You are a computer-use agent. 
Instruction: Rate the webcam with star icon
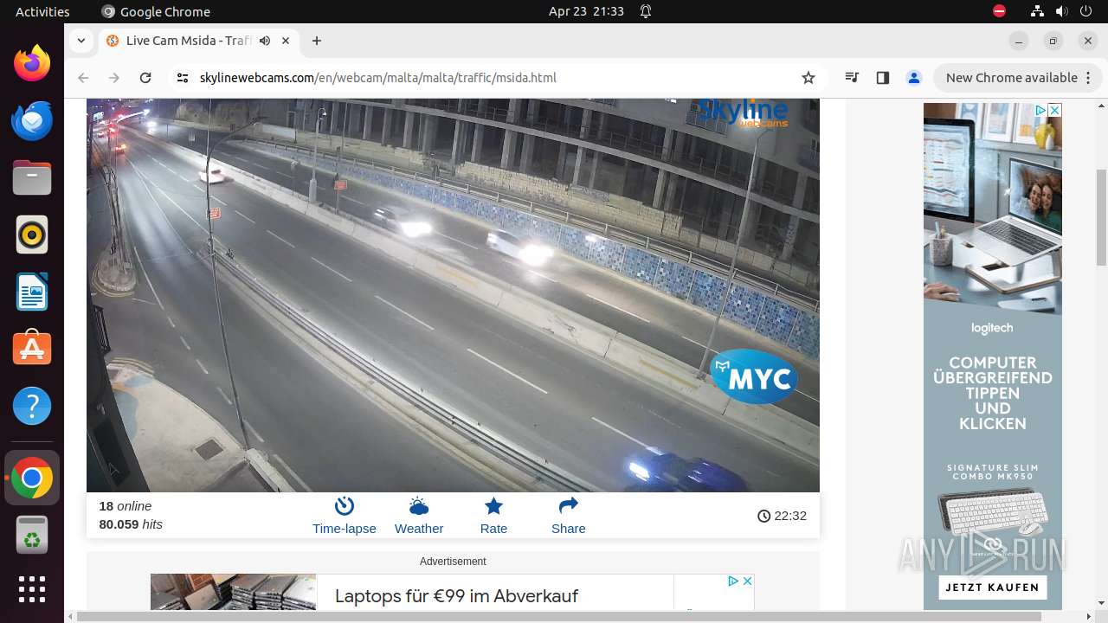coord(493,516)
